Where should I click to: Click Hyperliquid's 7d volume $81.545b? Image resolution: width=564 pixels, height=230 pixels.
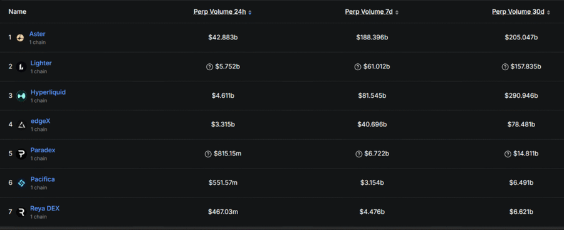pos(372,96)
